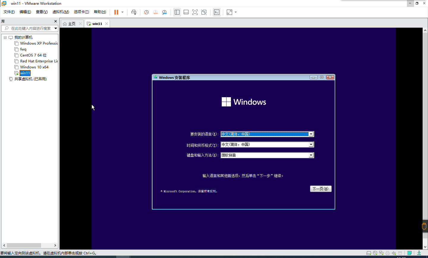Click the VM view scroll down arrow
Image resolution: width=428 pixels, height=258 pixels.
tap(425, 247)
